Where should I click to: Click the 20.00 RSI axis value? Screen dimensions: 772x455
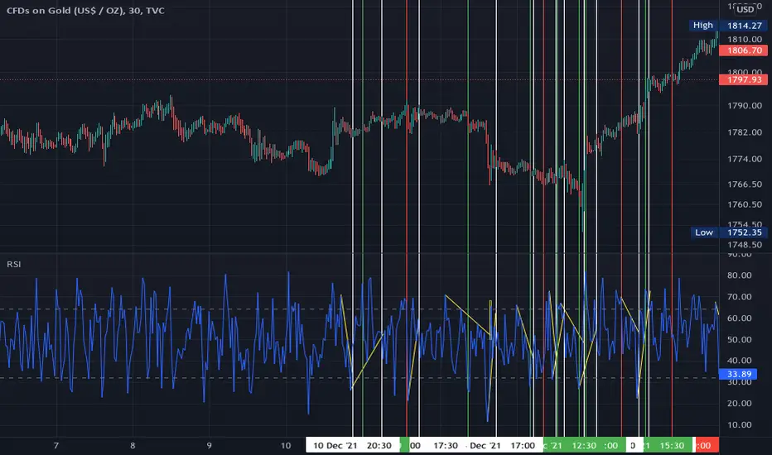tap(740, 404)
